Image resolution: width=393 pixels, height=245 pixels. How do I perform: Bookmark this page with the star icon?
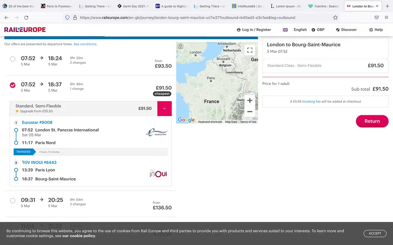point(335,18)
